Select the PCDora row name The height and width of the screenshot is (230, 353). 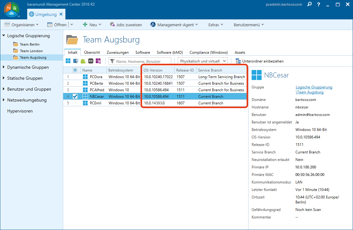point(96,77)
